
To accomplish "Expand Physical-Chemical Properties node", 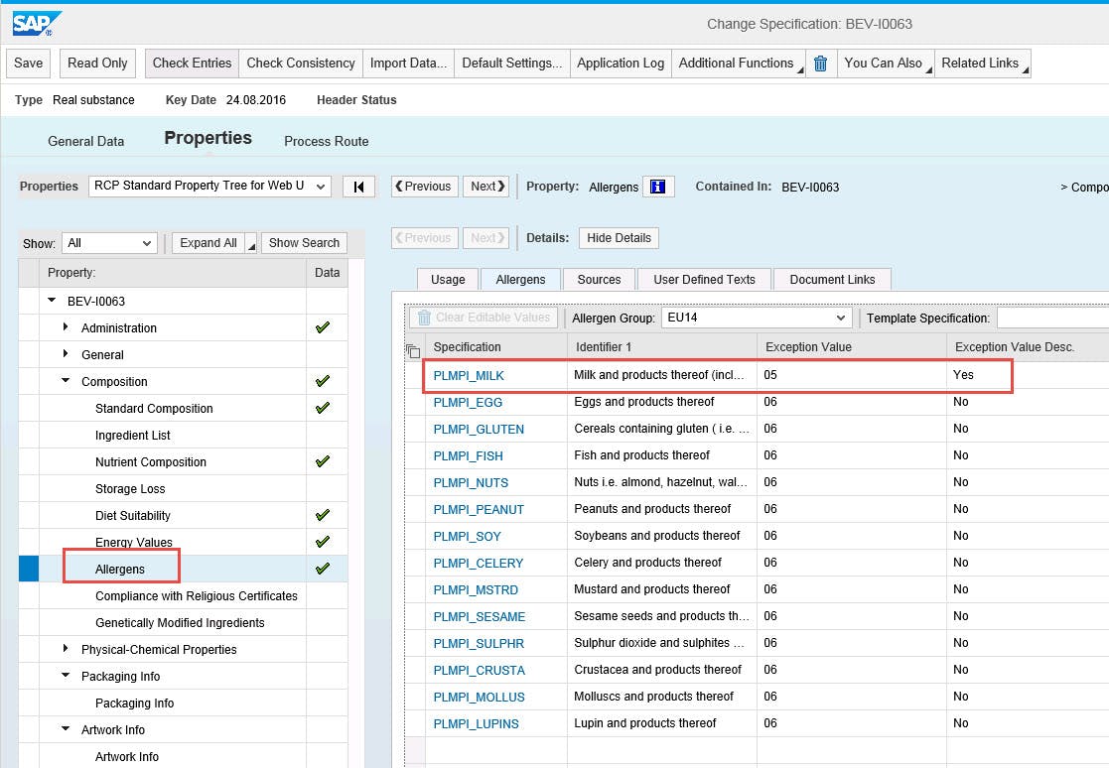I will coord(66,649).
